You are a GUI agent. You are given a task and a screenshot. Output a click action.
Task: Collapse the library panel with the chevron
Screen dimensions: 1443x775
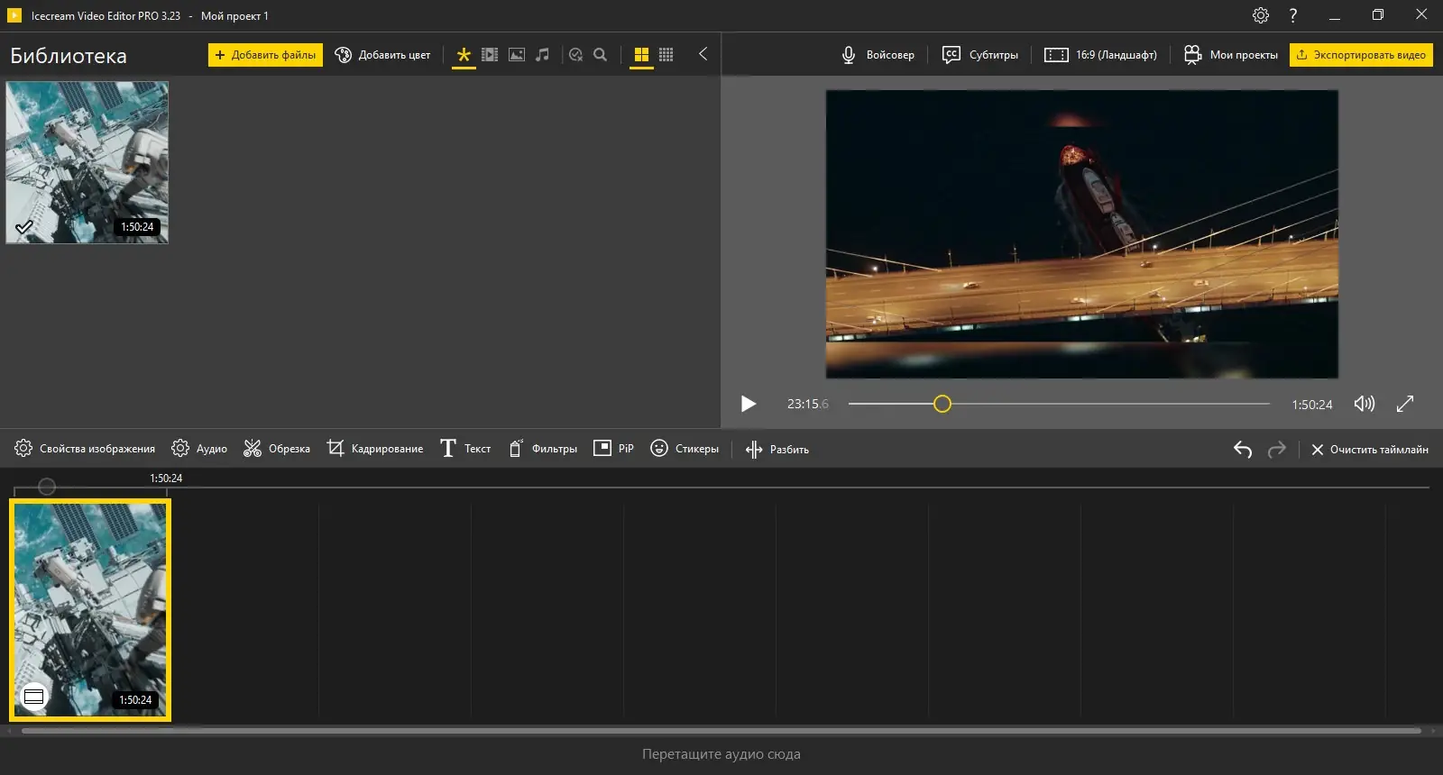point(703,54)
